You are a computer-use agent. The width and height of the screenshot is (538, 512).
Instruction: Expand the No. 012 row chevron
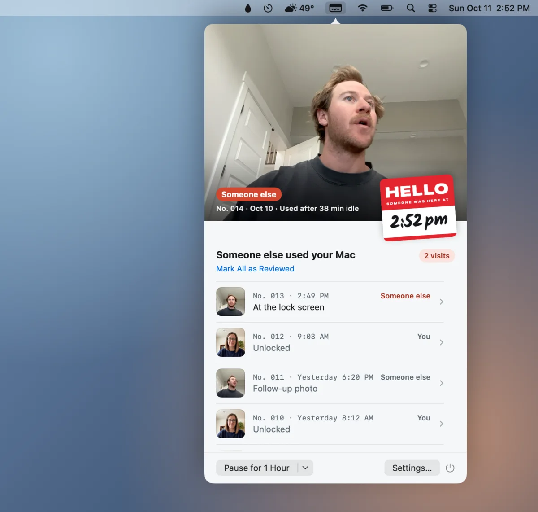(x=442, y=342)
